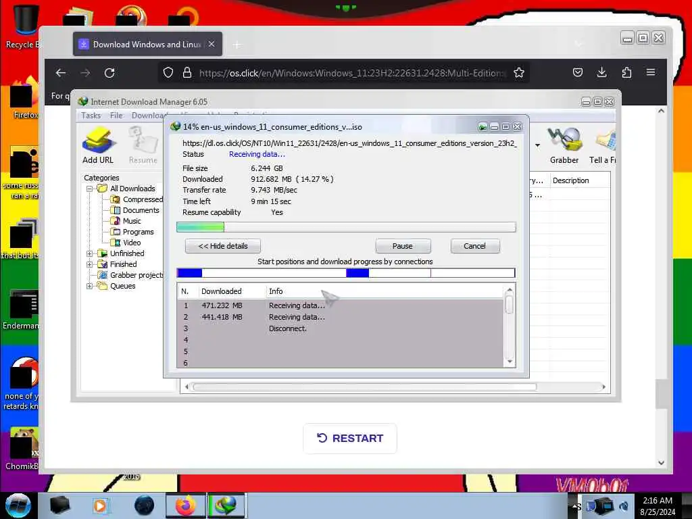Click the download progress bar
This screenshot has width=692, height=519.
(346, 227)
